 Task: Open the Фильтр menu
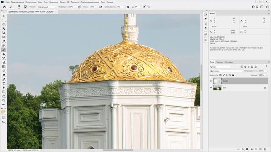coord(63,2)
